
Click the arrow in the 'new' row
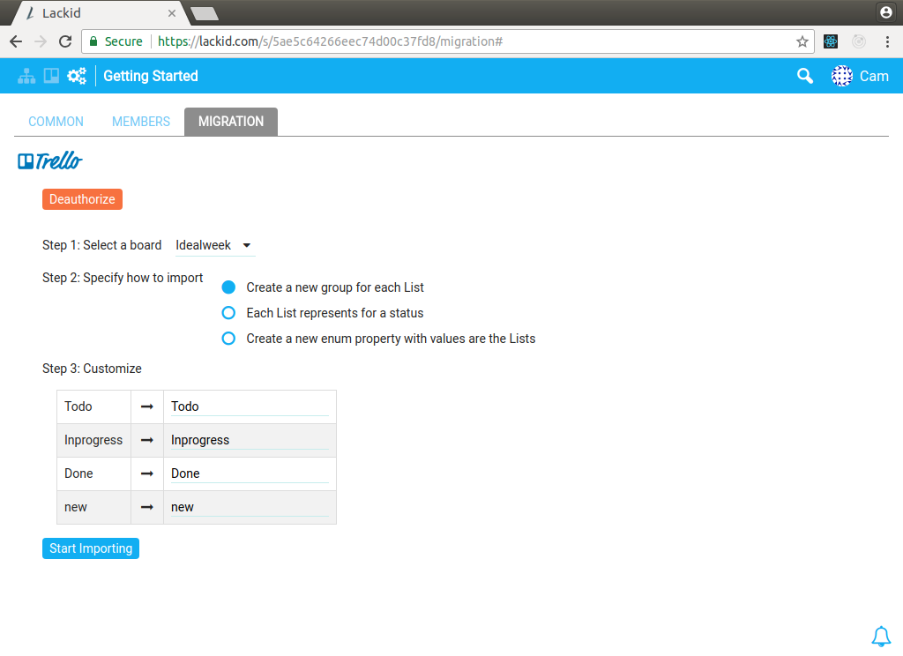(147, 507)
